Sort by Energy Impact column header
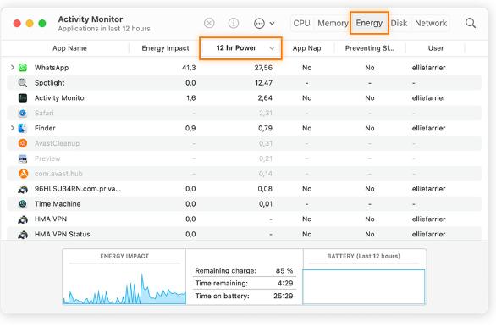Image resolution: width=496 pixels, height=327 pixels. pyautogui.click(x=165, y=48)
